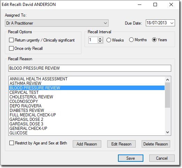Image resolution: width=182 pixels, height=168 pixels.
Task: Click the list scrollbar up arrow
Action: 167,80
